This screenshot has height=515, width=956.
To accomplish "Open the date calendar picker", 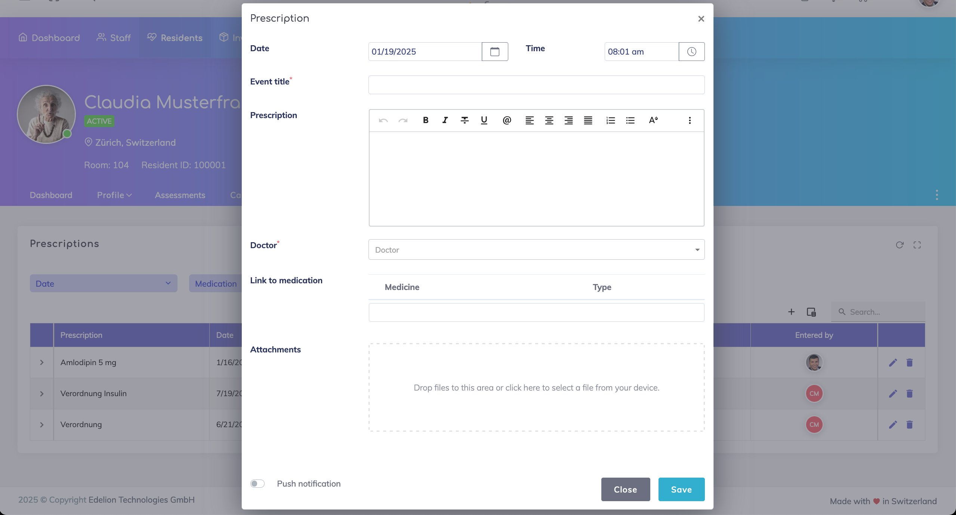I will point(494,52).
